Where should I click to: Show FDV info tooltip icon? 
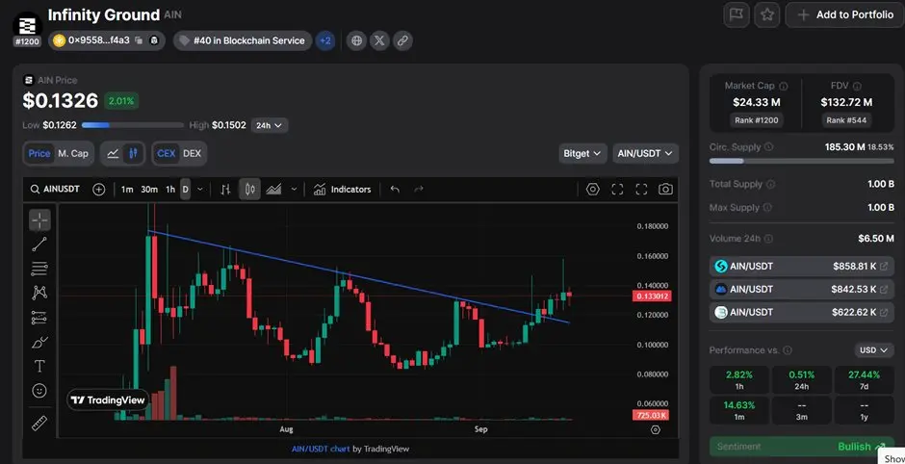pos(857,86)
